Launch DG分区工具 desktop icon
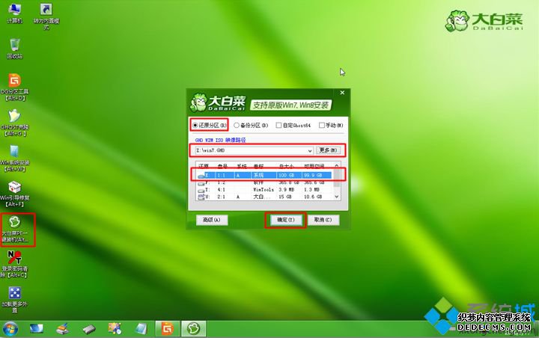This screenshot has height=338, width=539. pos(14,87)
